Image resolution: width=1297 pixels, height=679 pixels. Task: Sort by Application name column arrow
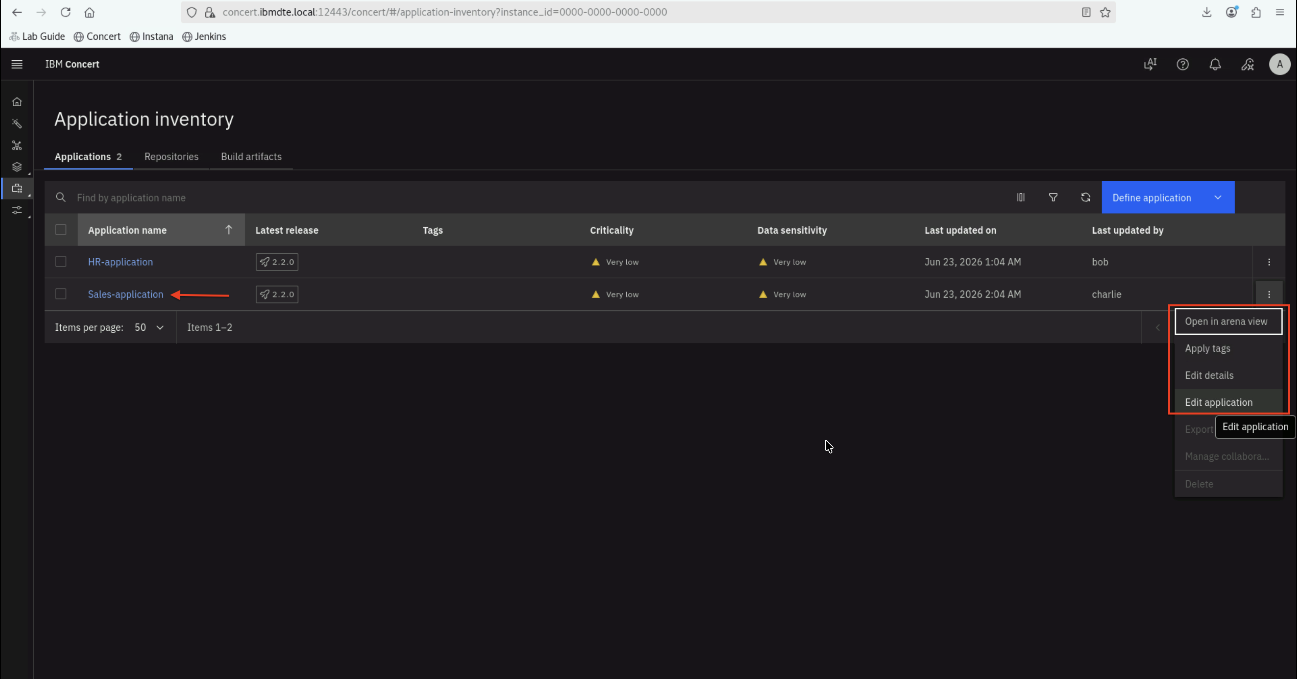tap(229, 230)
